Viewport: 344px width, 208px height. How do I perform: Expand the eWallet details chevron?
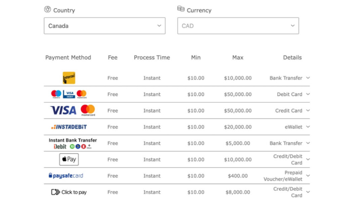[x=308, y=127]
